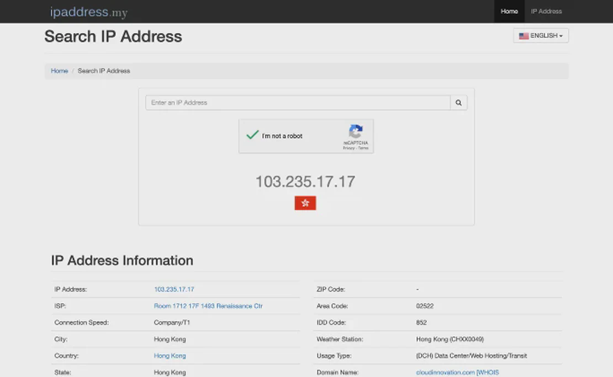Open the 103.235.17.17 IP address link
Viewport: 613px width, 377px height.
(174, 289)
